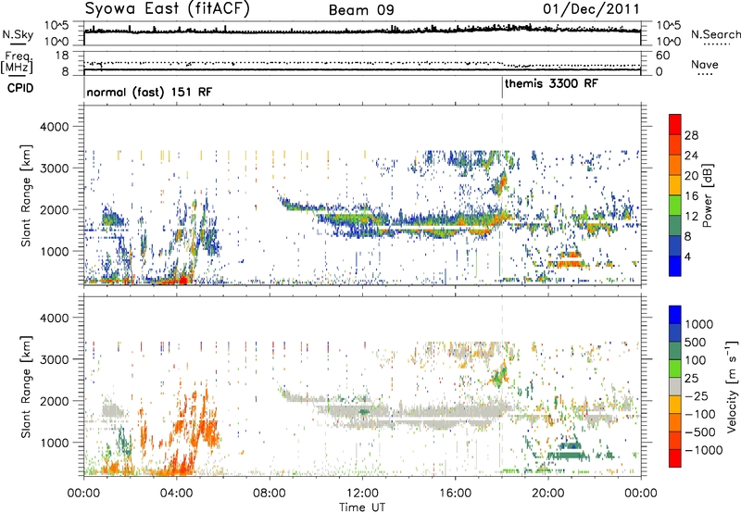Click the "-1000" value on velocity color bar

point(703,450)
